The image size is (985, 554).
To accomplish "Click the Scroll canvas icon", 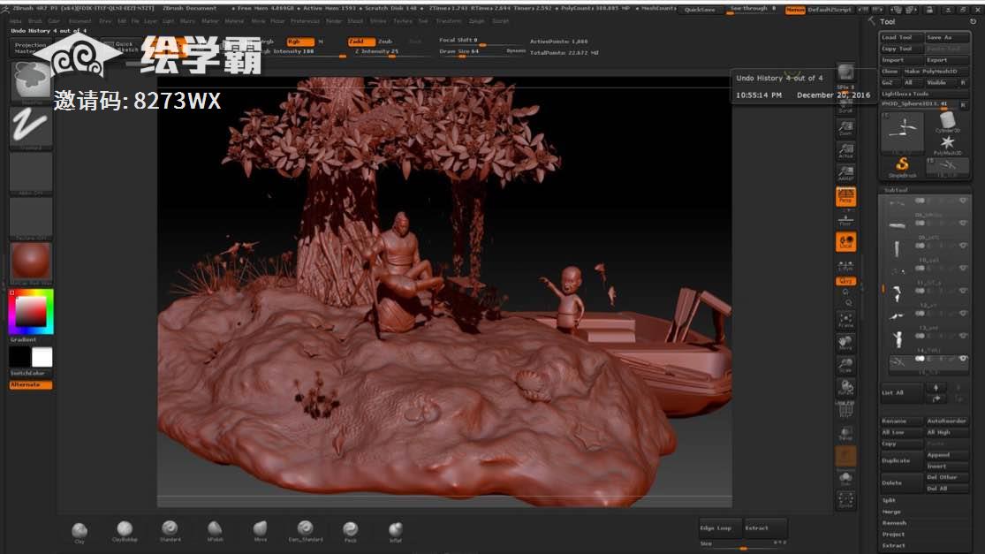I will (845, 105).
